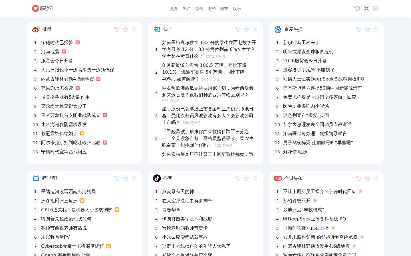Click the 哔哩哔哩 drag handle
This screenshot has width=411, height=256.
click(134, 178)
